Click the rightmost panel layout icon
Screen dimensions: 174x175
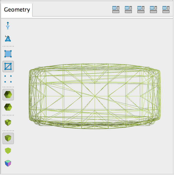coord(166,10)
